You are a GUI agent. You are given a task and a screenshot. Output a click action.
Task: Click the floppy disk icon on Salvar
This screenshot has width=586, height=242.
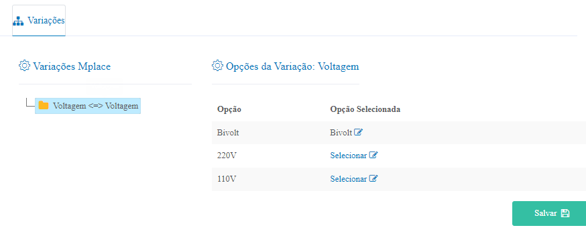pyautogui.click(x=565, y=213)
